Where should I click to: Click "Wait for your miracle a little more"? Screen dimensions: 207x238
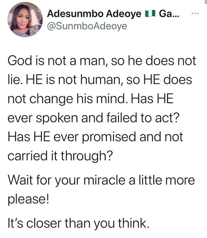[101, 180]
